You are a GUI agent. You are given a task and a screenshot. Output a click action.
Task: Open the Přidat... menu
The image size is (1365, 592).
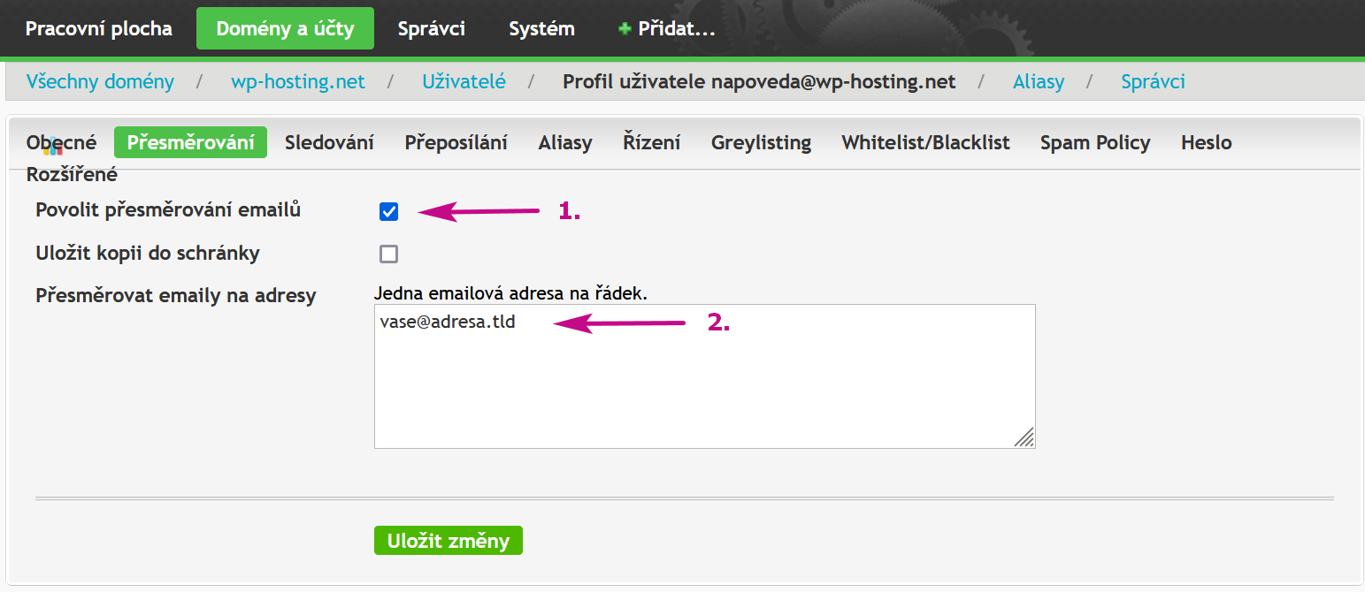[x=667, y=28]
